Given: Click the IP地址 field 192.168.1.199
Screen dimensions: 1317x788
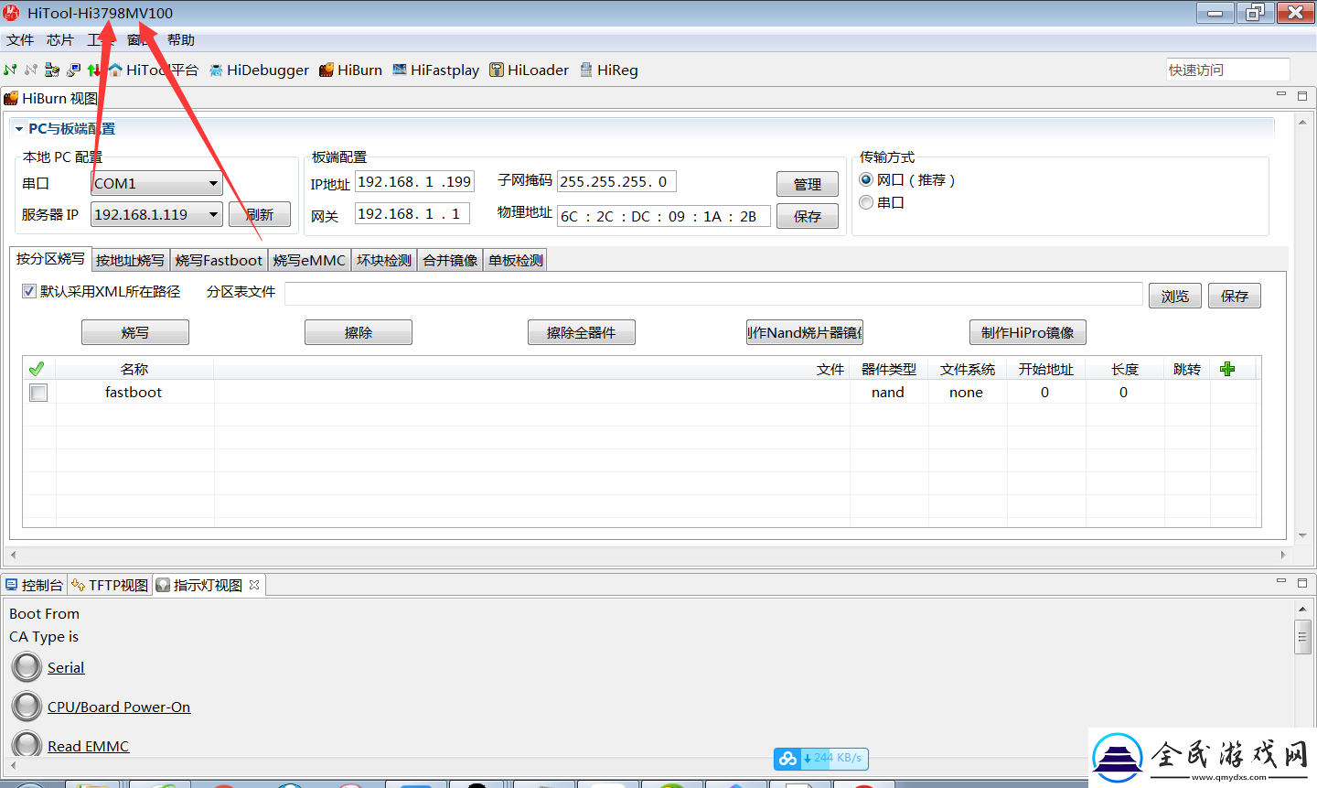Looking at the screenshot, I should (x=414, y=182).
